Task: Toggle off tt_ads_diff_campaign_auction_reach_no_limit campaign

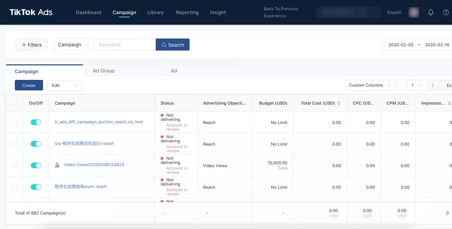Action: coord(36,122)
